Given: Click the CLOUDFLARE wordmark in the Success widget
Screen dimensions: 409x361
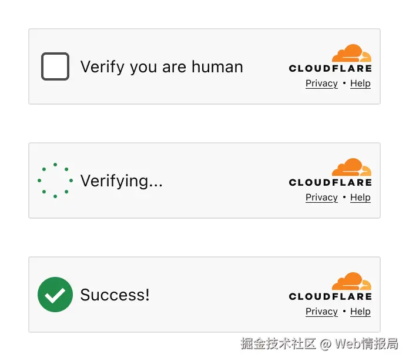Looking at the screenshot, I should click(x=330, y=297).
